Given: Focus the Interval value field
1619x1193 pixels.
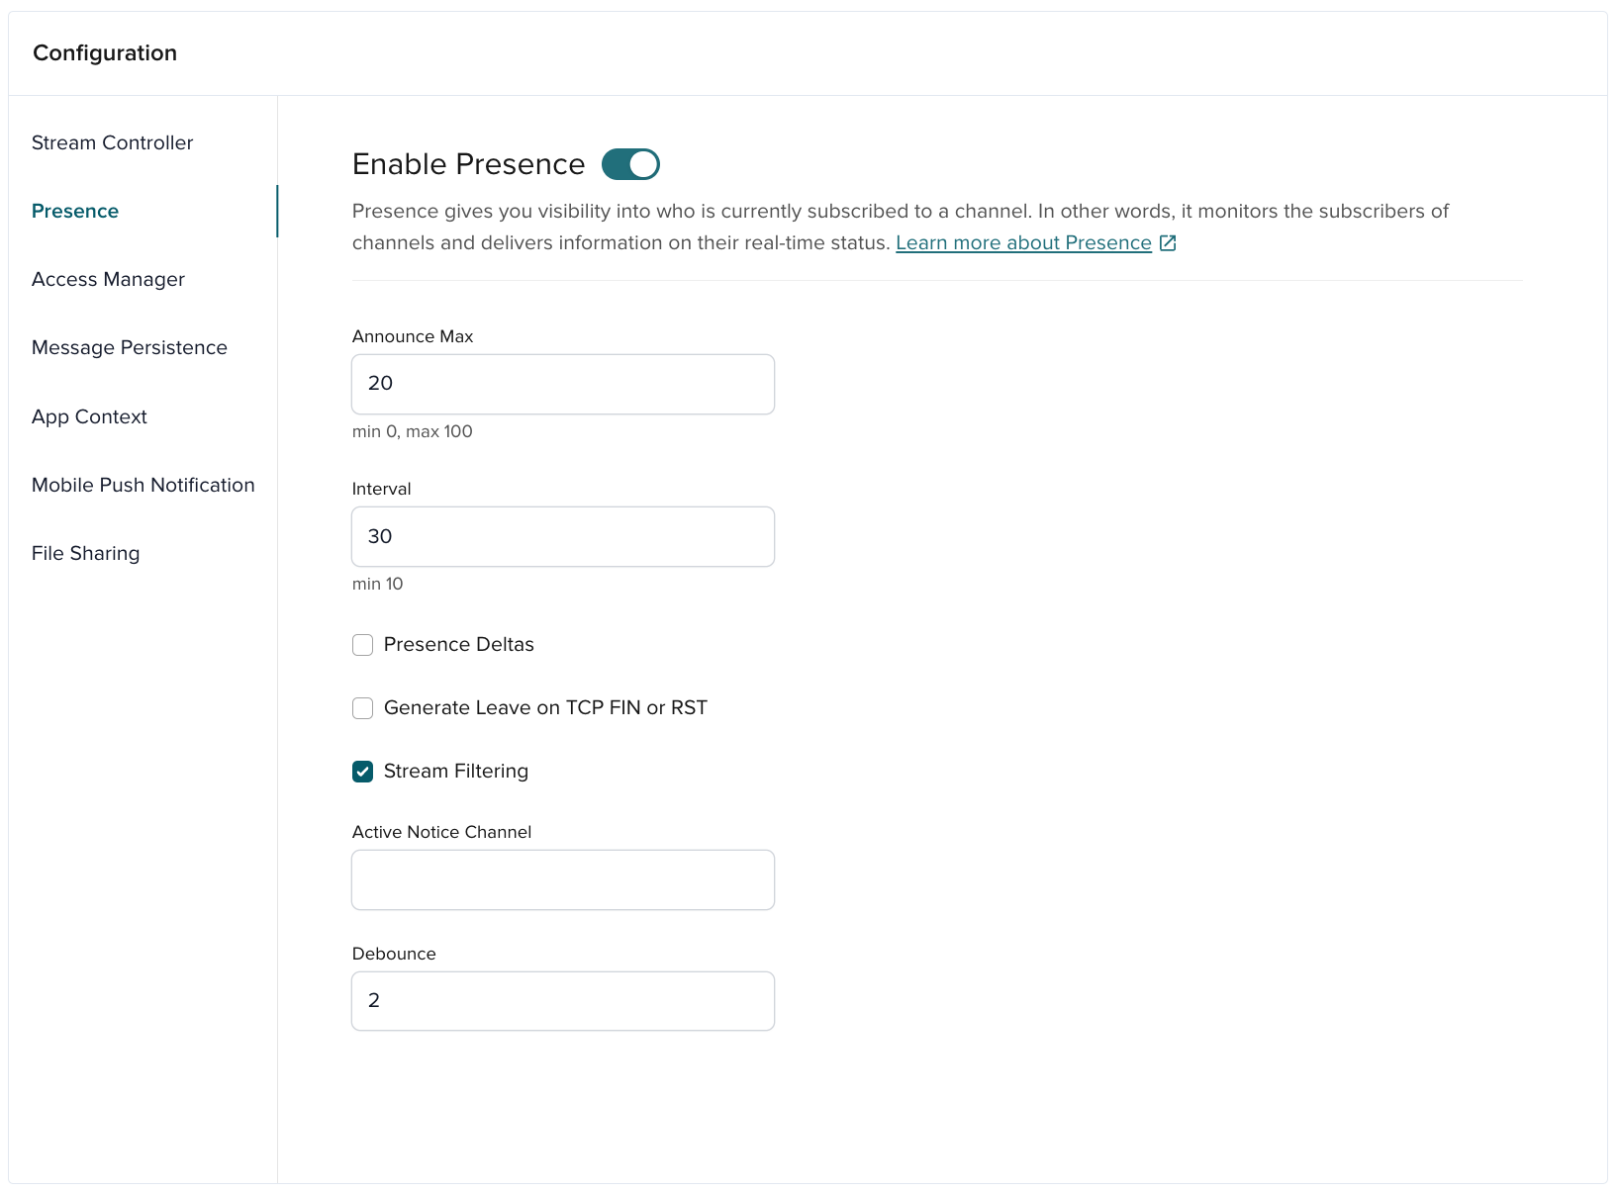Looking at the screenshot, I should [x=562, y=536].
